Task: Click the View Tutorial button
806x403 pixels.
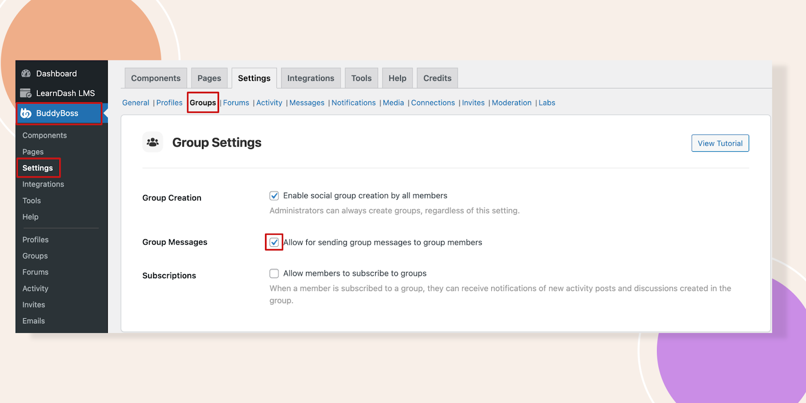Action: pyautogui.click(x=720, y=143)
